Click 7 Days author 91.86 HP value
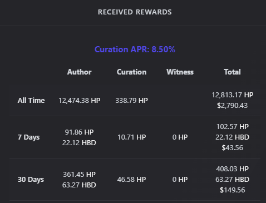 click(x=79, y=132)
